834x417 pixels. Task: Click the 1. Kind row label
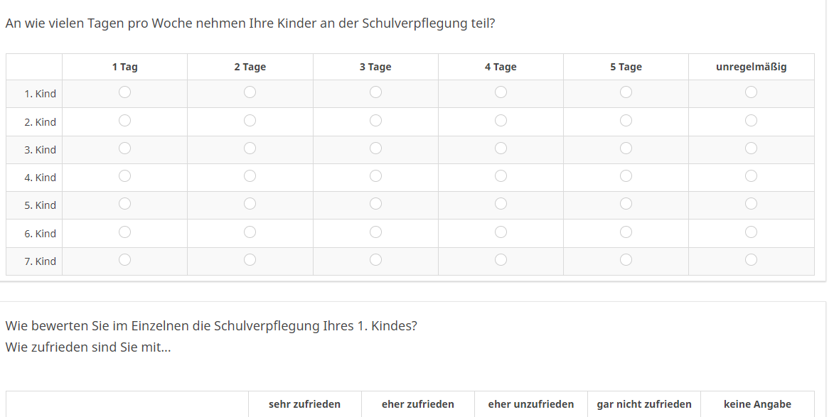coord(40,94)
